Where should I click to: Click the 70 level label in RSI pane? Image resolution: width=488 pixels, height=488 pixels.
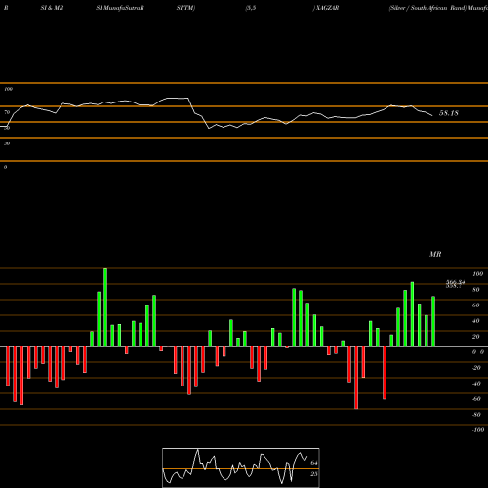click(x=7, y=112)
